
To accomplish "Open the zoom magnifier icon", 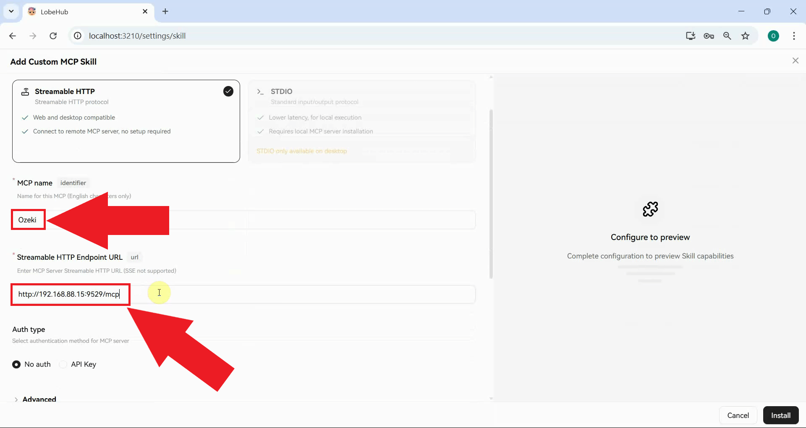I will pyautogui.click(x=727, y=36).
